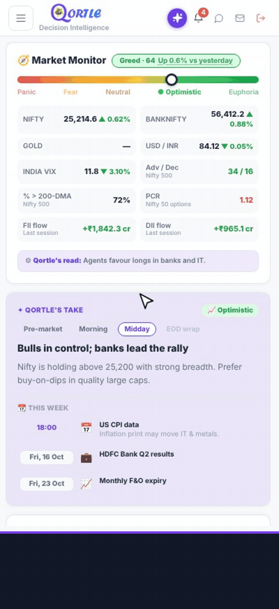This screenshot has height=609, width=279.
Task: Open the NIFTY index tile
Action: (76, 119)
